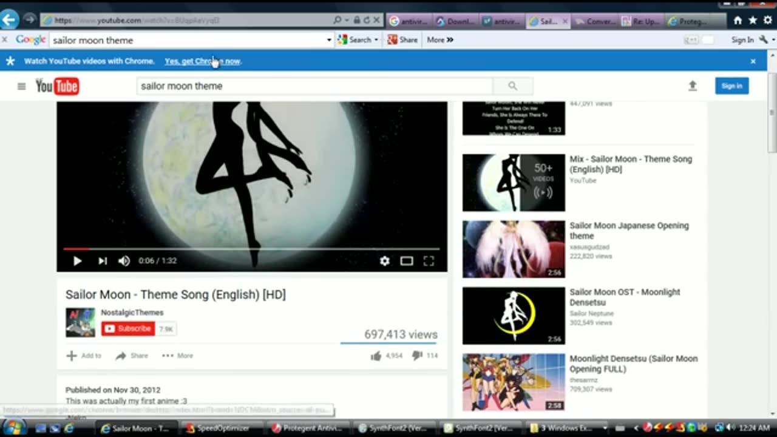Seek on the video progress bar

251,249
